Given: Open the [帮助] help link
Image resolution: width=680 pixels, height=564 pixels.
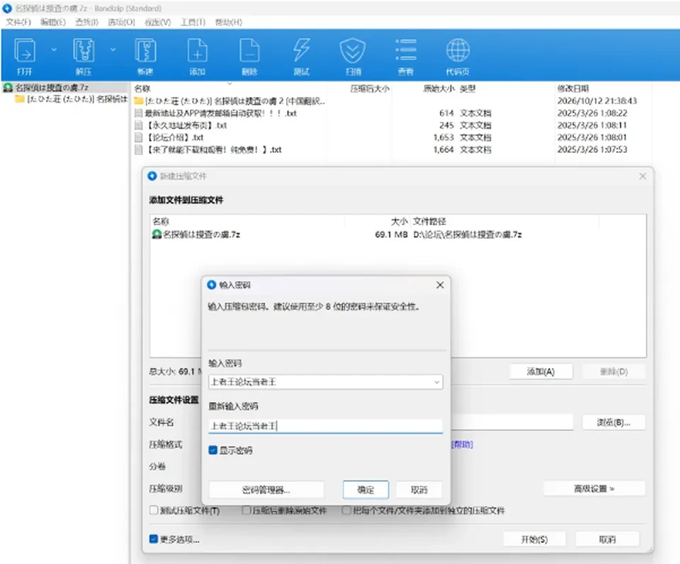Looking at the screenshot, I should (463, 444).
